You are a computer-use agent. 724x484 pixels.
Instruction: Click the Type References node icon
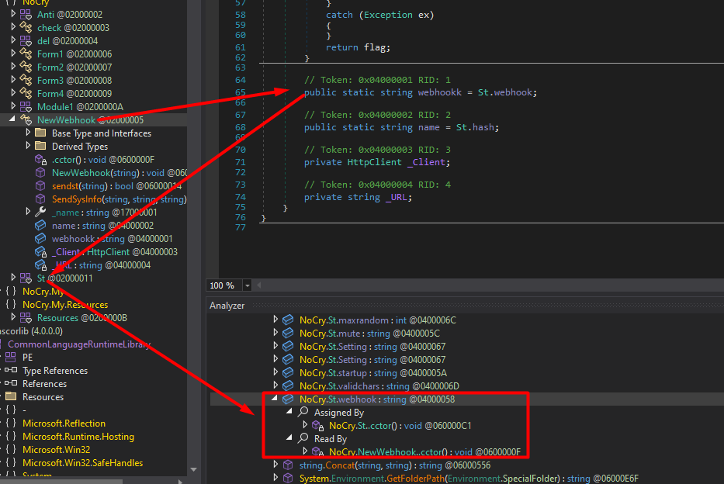pyautogui.click(x=11, y=371)
